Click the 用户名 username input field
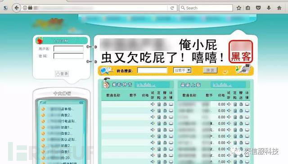This screenshot has height=164, width=288. click(68, 49)
